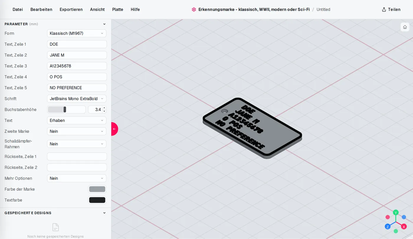The image size is (413, 239).
Task: Click the Rückseite, Zeile 1 input field
Action: pos(77,156)
